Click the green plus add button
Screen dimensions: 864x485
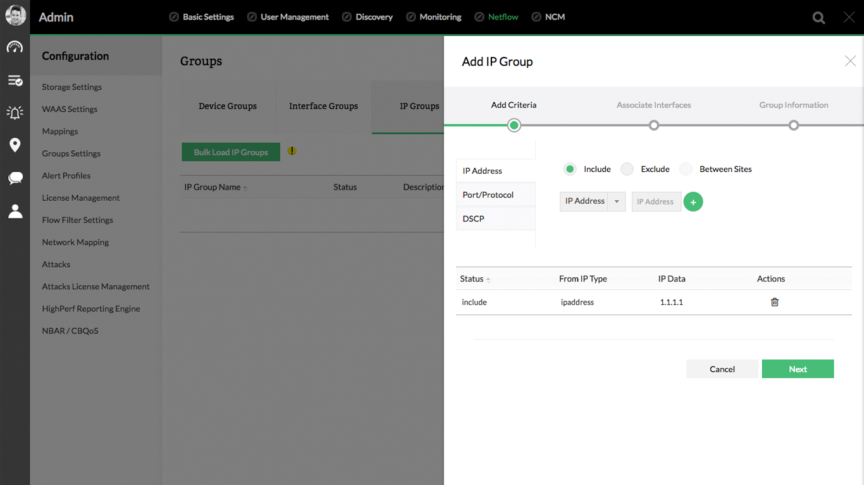coord(693,202)
